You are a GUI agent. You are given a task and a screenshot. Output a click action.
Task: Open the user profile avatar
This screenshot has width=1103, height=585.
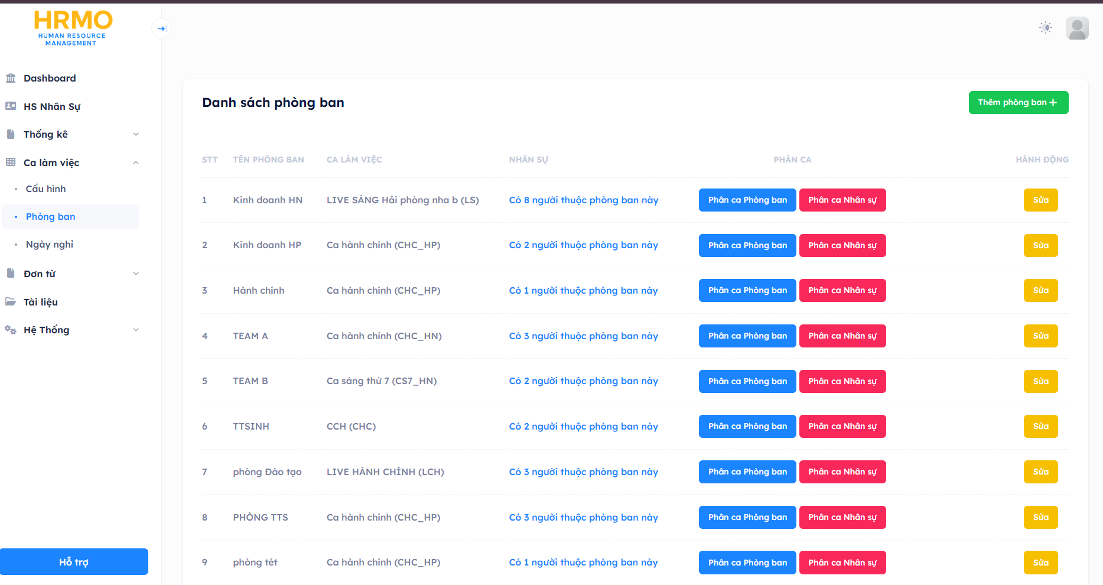pyautogui.click(x=1076, y=28)
